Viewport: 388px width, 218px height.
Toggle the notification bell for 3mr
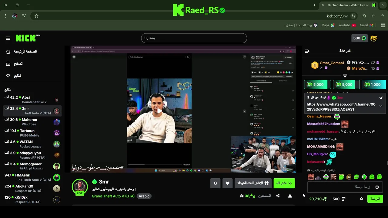tap(216, 183)
